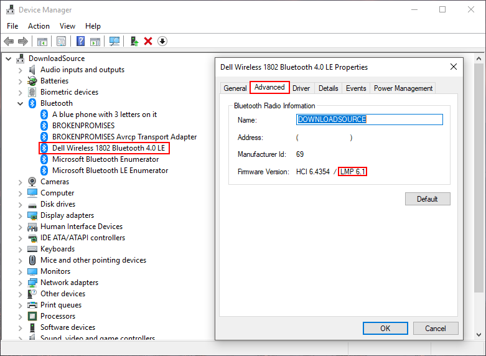Expand the Computer category
The width and height of the screenshot is (486, 356).
coord(20,194)
